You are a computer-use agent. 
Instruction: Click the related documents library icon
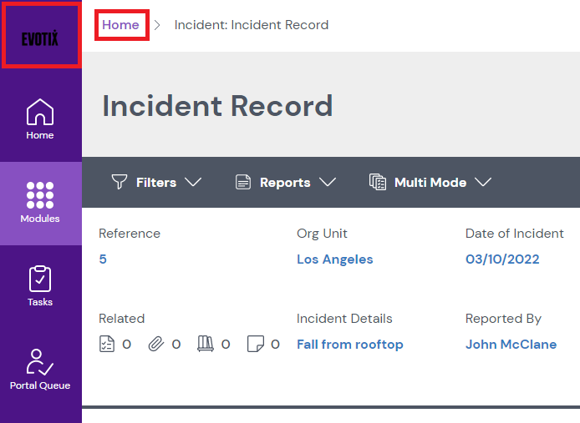[x=205, y=344]
